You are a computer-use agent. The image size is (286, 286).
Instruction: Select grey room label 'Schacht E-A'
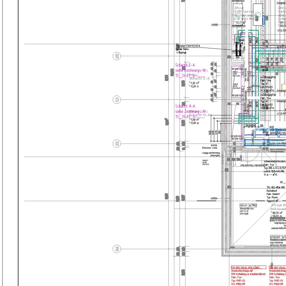pyautogui.click(x=199, y=78)
